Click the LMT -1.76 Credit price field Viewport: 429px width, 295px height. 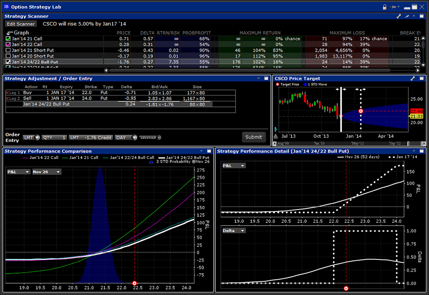[x=91, y=137]
